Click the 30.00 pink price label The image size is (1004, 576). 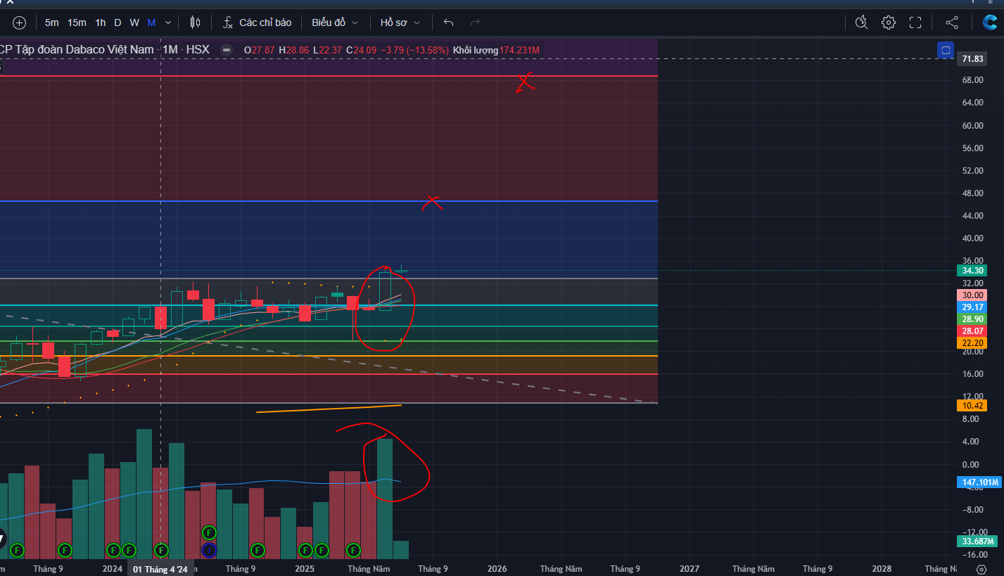(x=973, y=295)
